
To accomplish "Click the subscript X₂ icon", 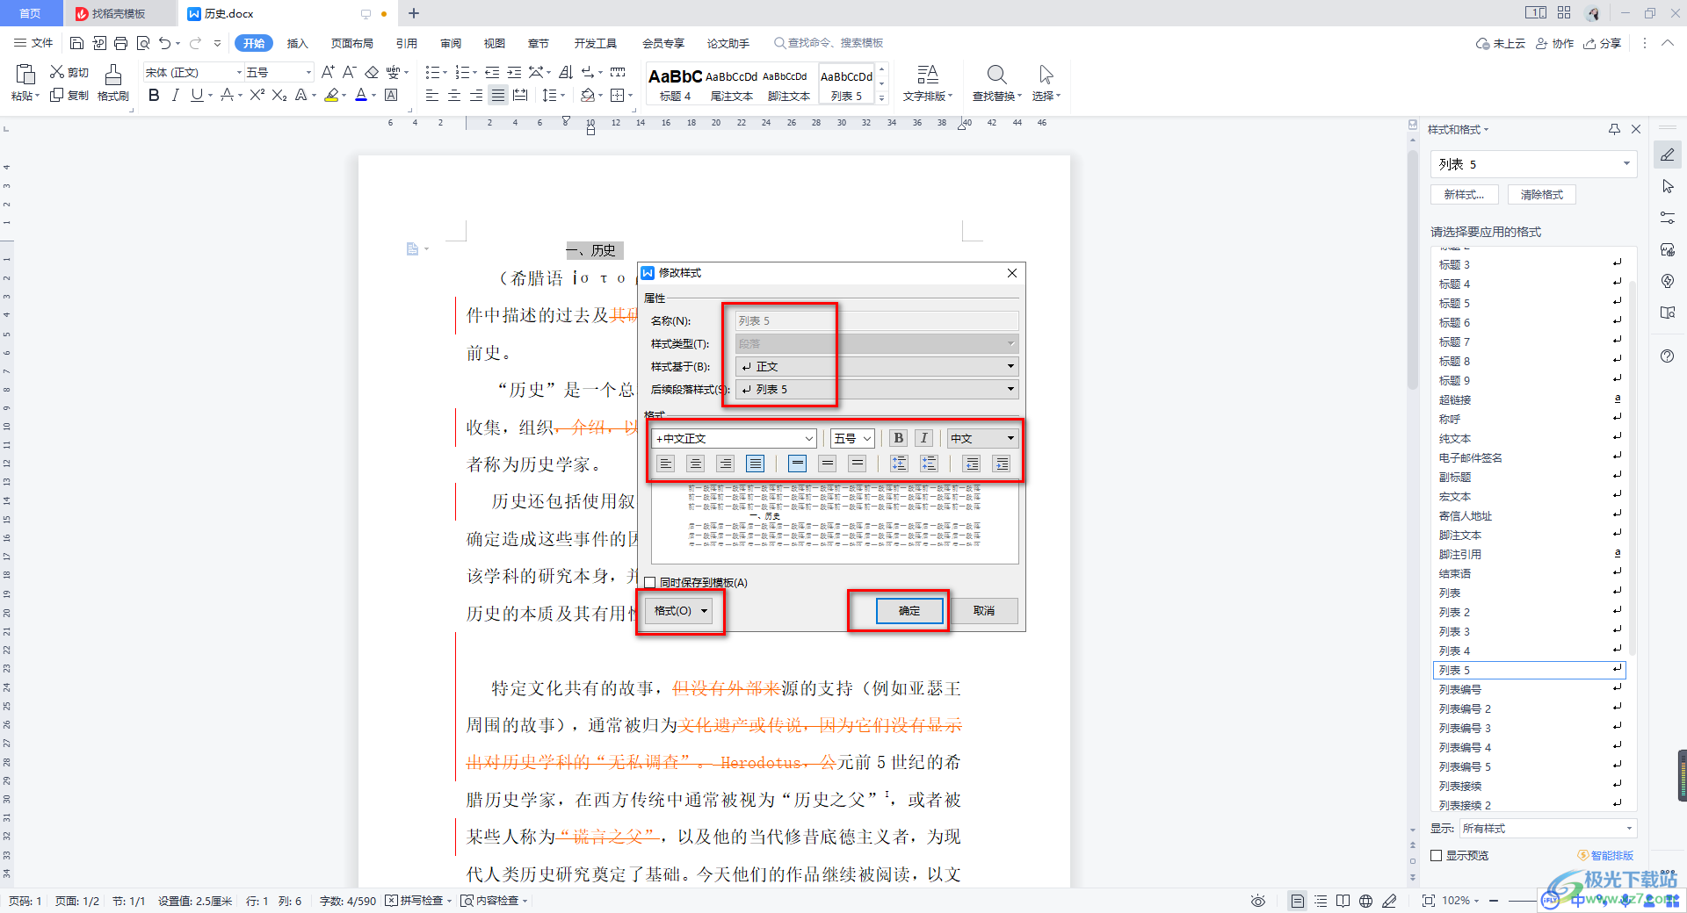I will (x=279, y=95).
